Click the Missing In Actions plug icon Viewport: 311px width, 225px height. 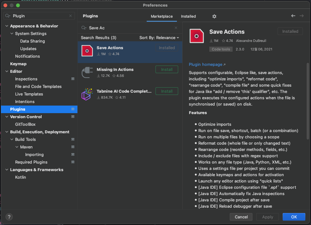click(x=87, y=72)
